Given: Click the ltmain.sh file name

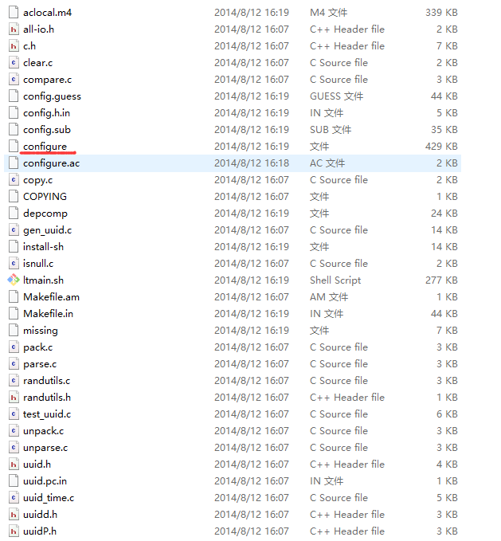Looking at the screenshot, I should (x=44, y=280).
